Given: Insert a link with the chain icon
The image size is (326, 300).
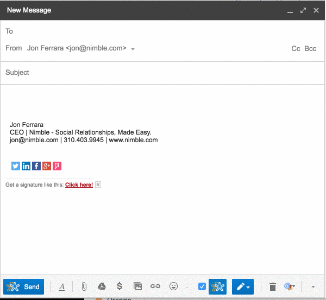Looking at the screenshot, I should pyautogui.click(x=155, y=286).
